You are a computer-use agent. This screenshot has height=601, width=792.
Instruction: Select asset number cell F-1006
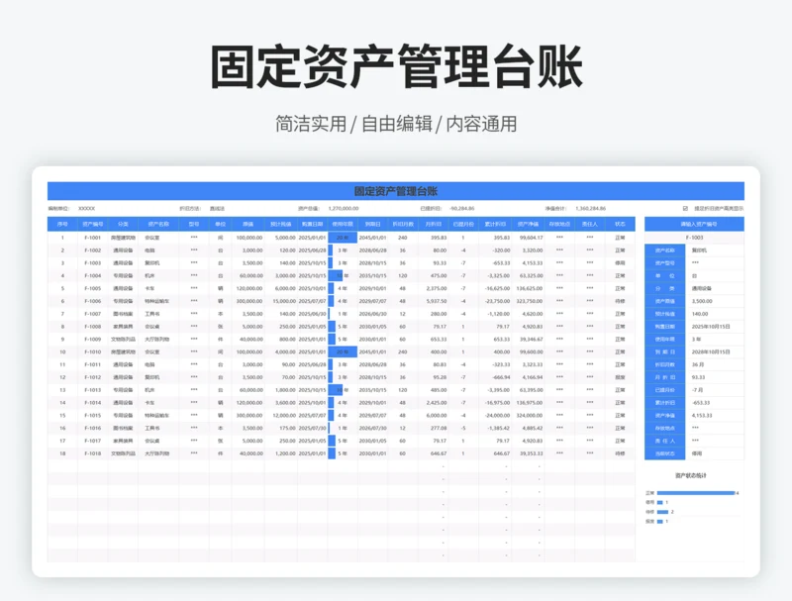tap(92, 301)
